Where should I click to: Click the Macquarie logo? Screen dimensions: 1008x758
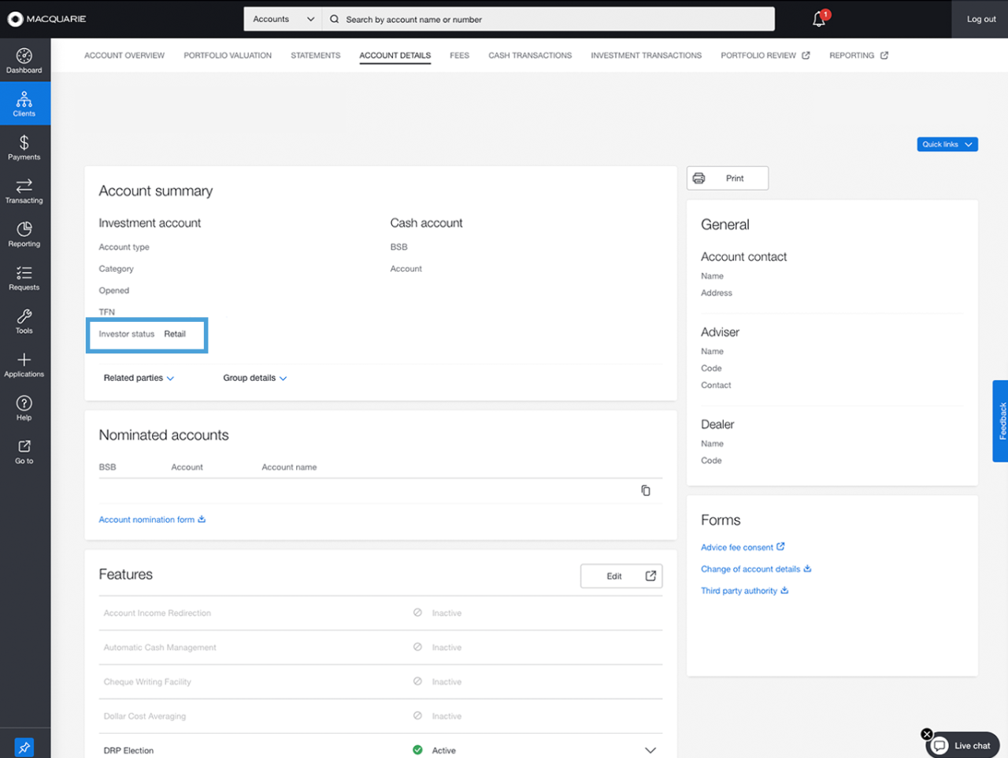(x=47, y=19)
